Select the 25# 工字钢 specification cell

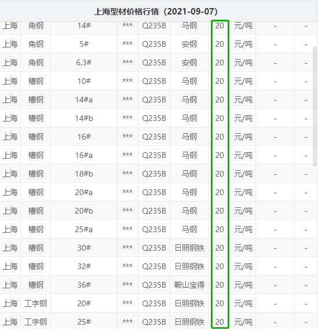tap(84, 322)
